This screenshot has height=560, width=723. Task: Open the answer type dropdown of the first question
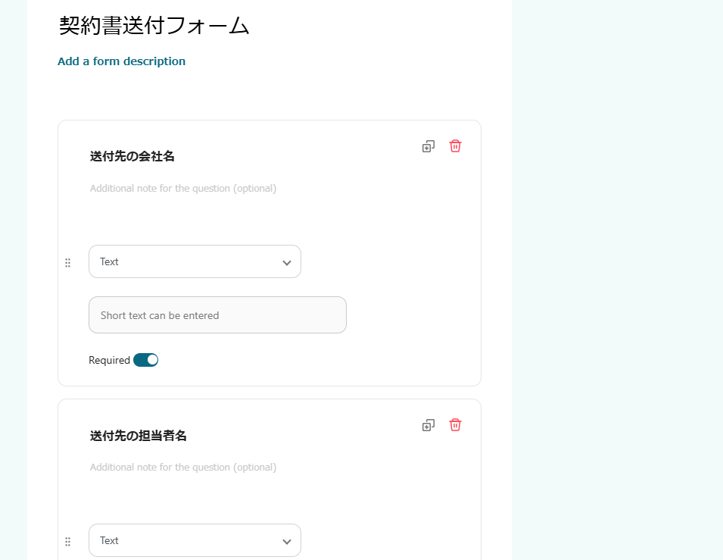pyautogui.click(x=195, y=261)
